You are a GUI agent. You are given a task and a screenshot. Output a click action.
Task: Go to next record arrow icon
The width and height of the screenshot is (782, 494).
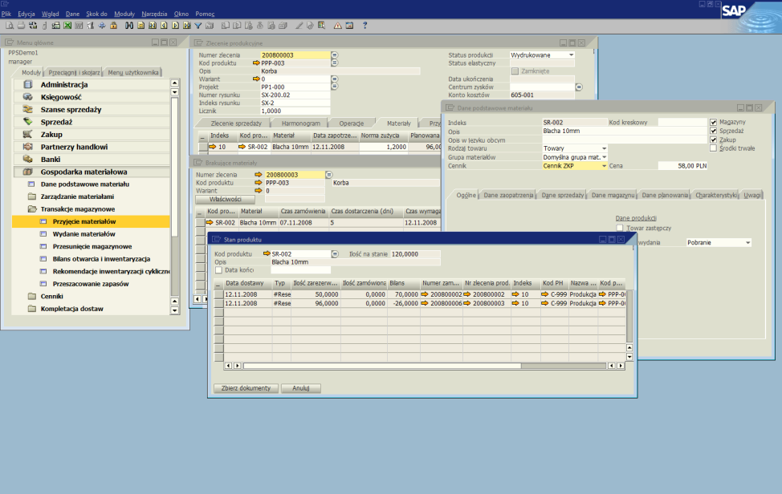tap(176, 26)
